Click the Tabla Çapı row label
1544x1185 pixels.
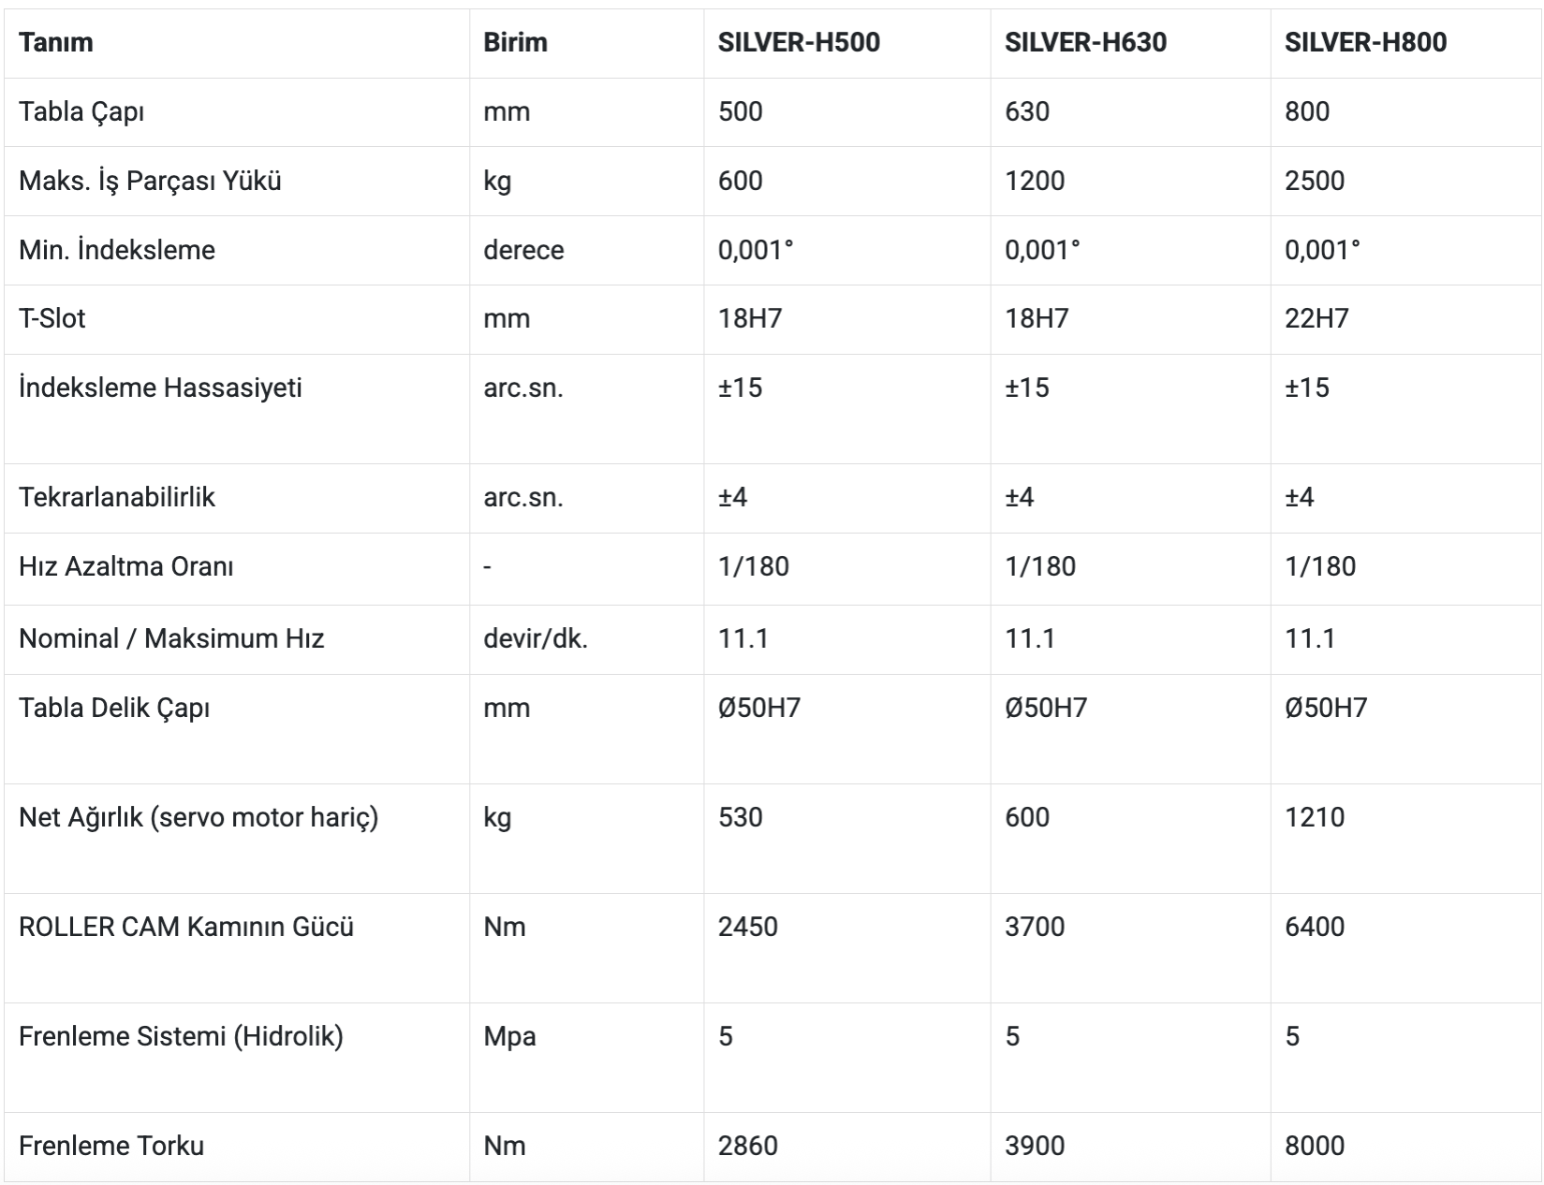tap(81, 112)
